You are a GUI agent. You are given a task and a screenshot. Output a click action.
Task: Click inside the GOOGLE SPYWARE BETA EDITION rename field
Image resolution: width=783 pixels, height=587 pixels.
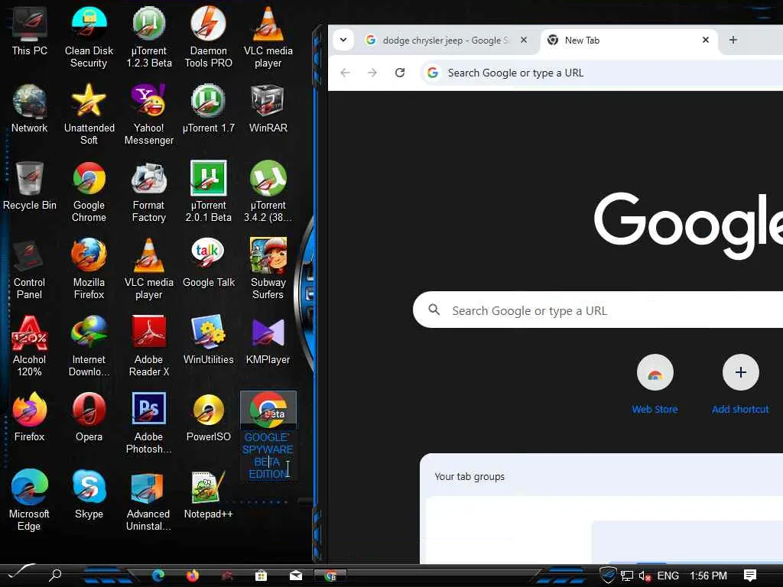click(x=268, y=456)
